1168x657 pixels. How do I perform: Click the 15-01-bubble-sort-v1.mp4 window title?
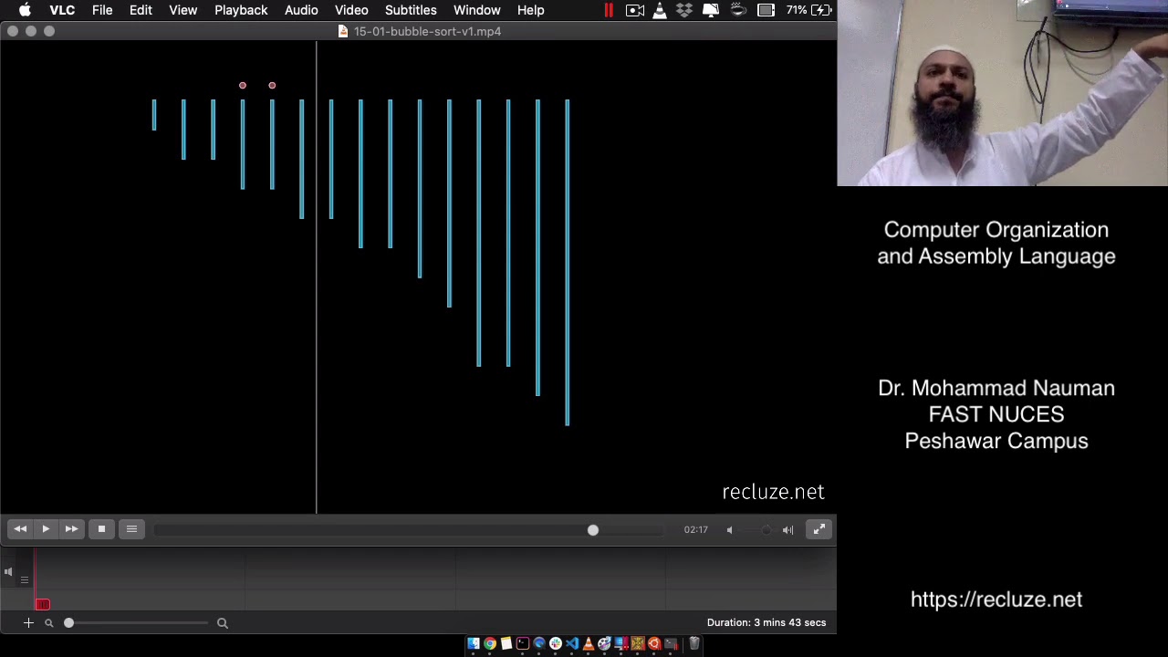[427, 31]
